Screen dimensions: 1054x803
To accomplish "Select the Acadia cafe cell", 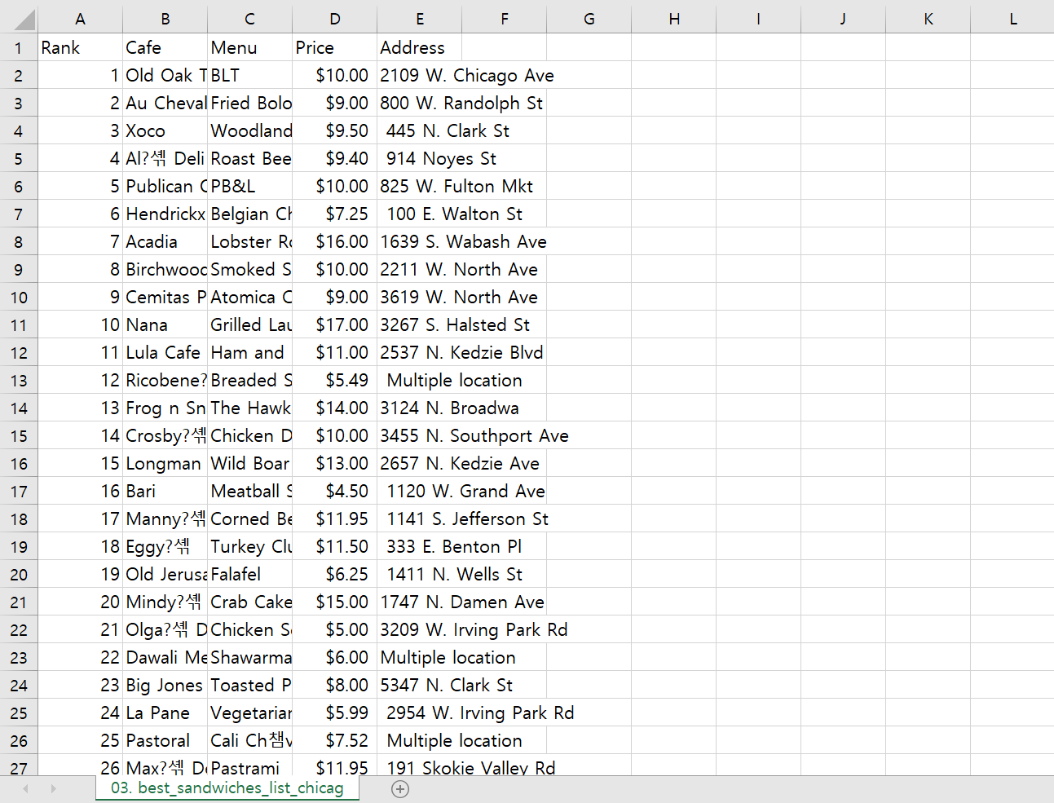I will [x=165, y=241].
